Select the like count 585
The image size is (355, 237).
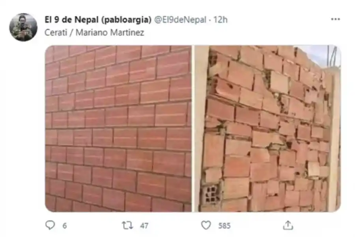[x=224, y=226]
